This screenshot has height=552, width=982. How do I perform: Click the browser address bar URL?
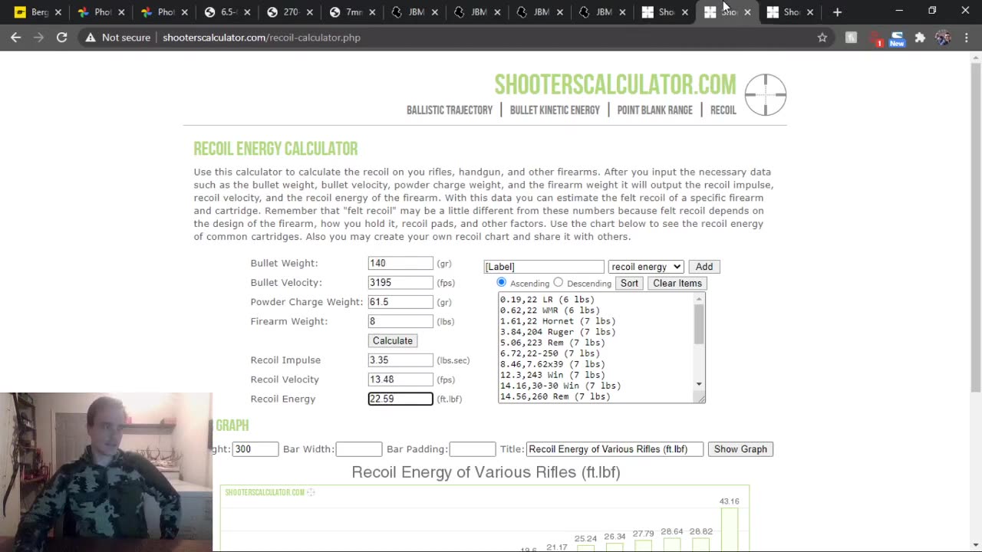[x=262, y=37]
